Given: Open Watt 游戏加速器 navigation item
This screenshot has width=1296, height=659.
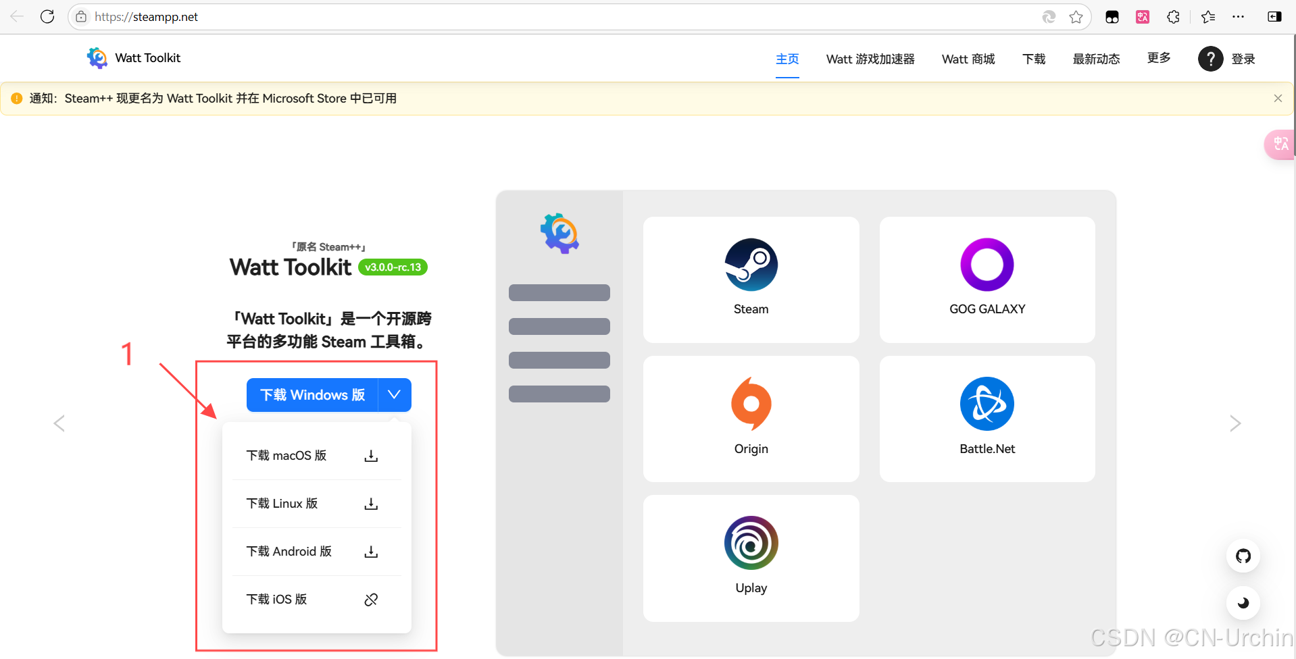Looking at the screenshot, I should (870, 59).
